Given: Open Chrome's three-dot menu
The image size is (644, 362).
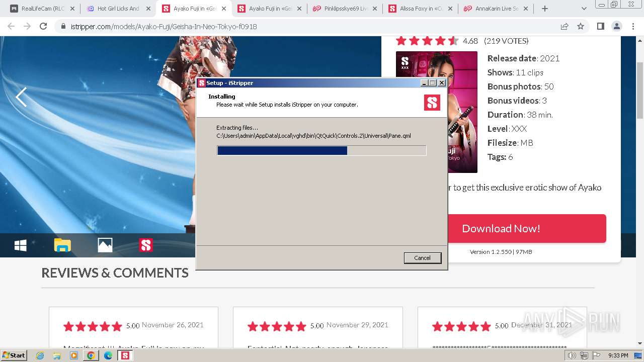Looking at the screenshot, I should point(632,26).
